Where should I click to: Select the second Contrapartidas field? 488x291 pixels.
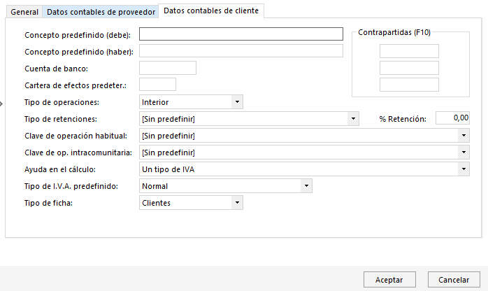(409, 68)
